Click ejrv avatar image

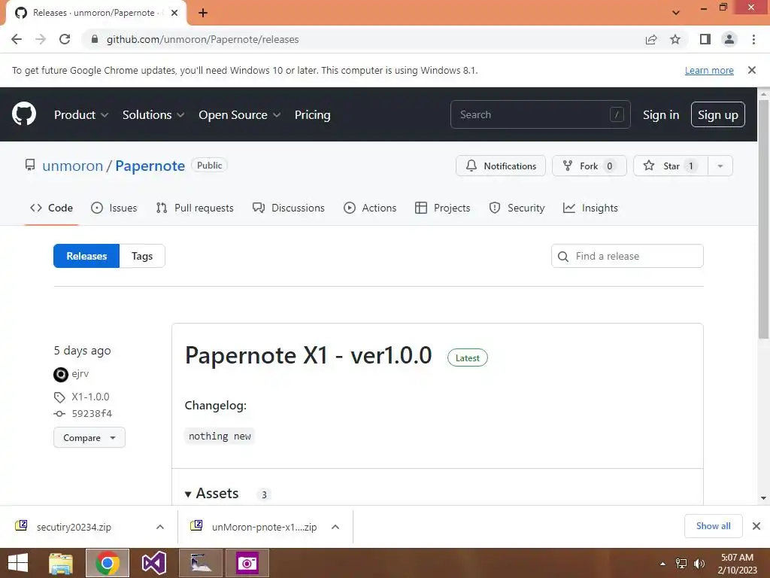click(x=60, y=375)
